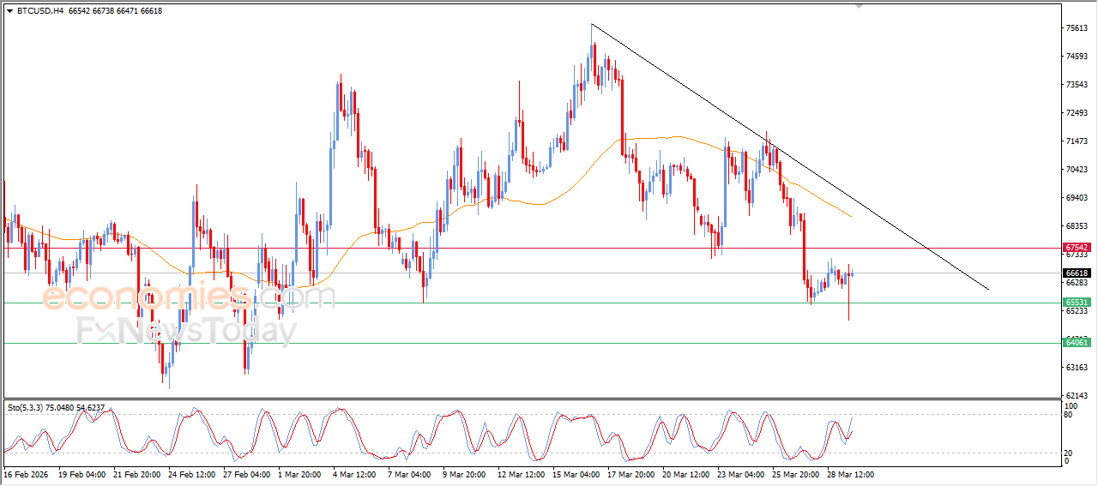Click the red 67542 price level label
Screen dimensions: 1098x486
coord(1077,247)
